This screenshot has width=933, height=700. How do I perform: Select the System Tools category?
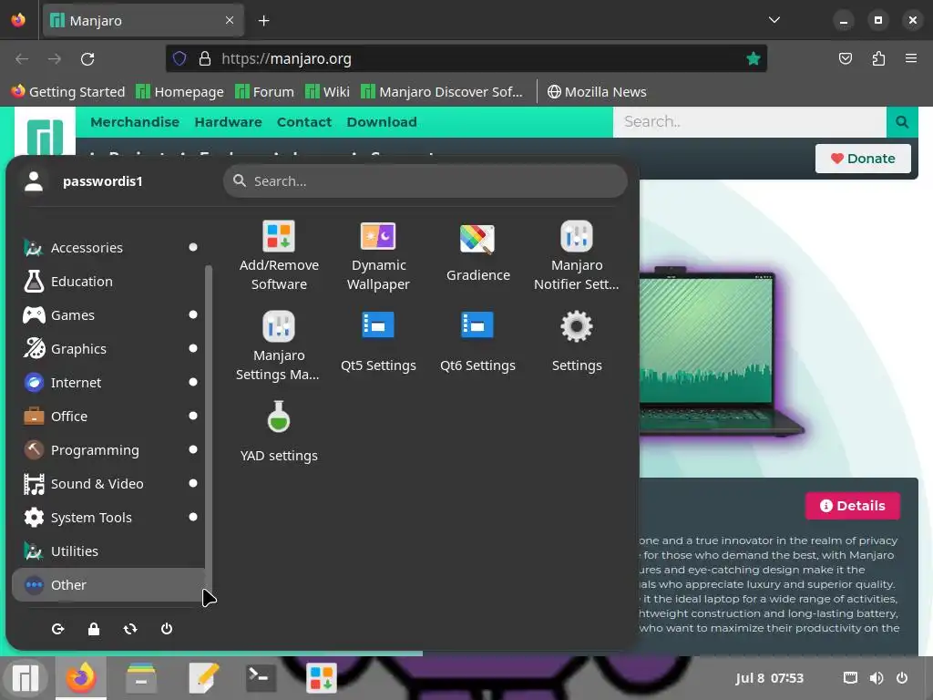[x=108, y=518]
